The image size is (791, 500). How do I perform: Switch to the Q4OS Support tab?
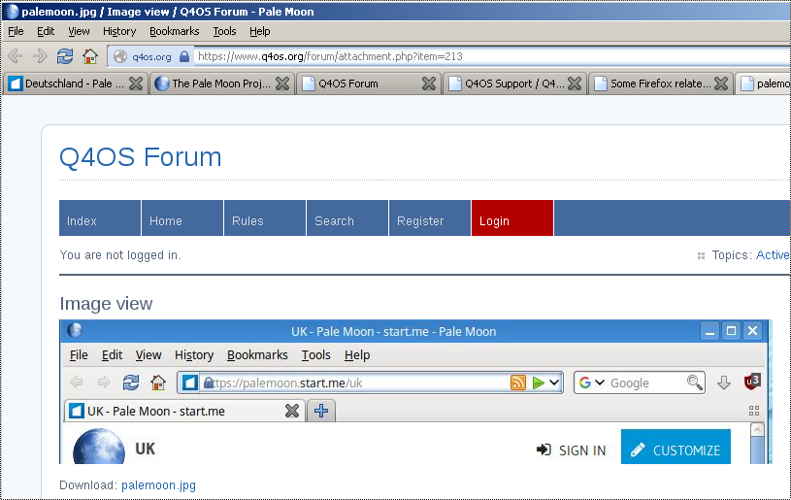[514, 83]
